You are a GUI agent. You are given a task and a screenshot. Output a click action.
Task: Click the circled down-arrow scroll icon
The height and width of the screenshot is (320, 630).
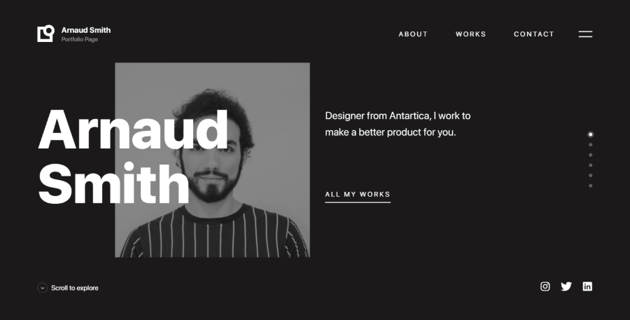(x=43, y=288)
